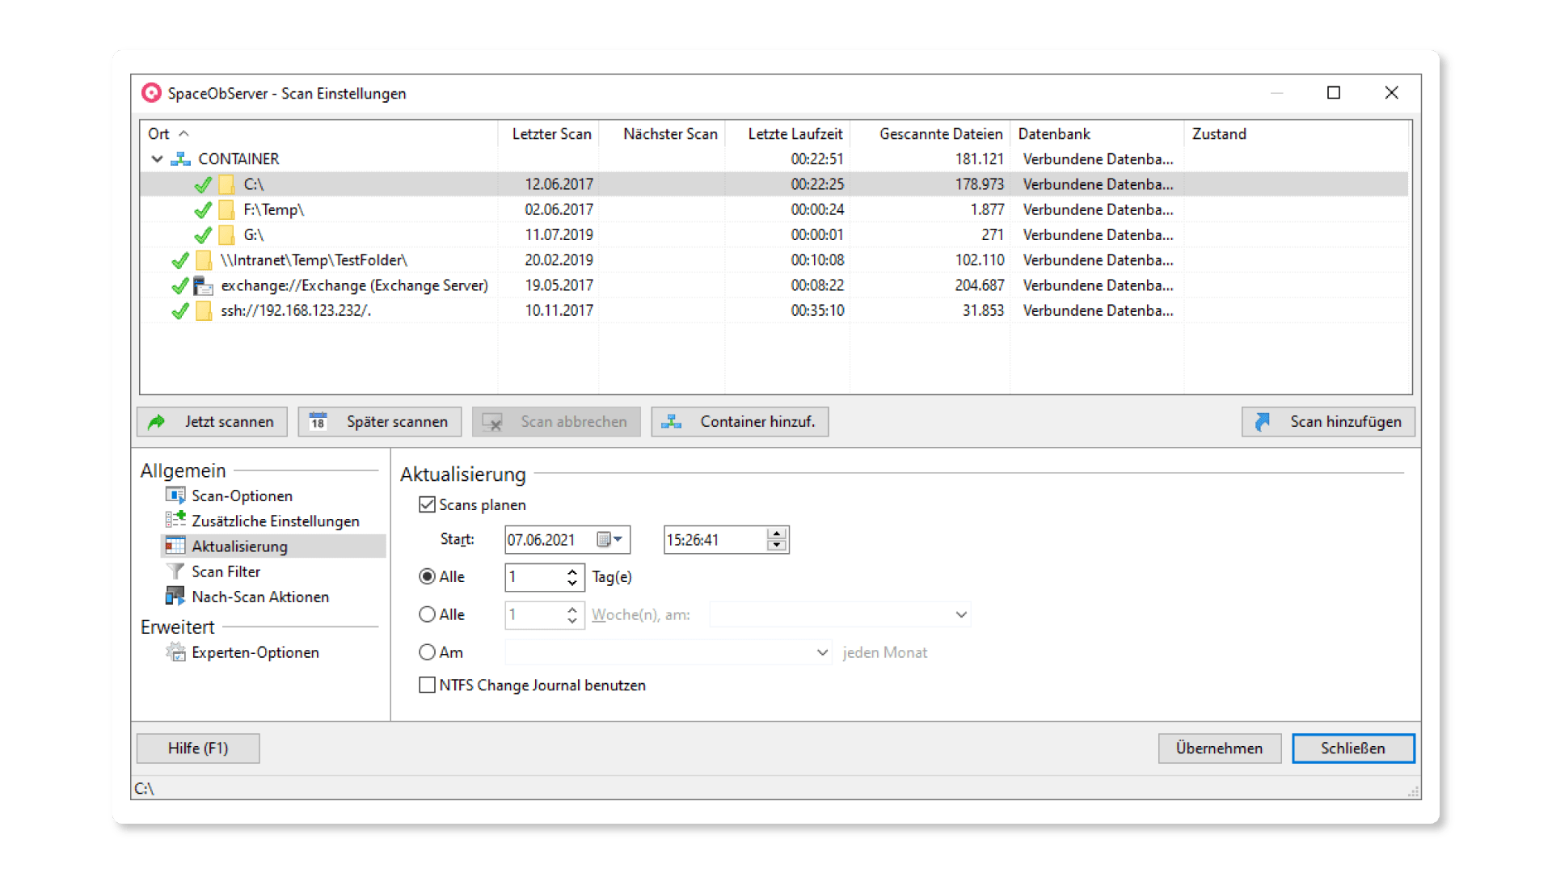Increase the Tag(e) interval value
Viewport: 1552px width, 873px height.
pyautogui.click(x=572, y=571)
